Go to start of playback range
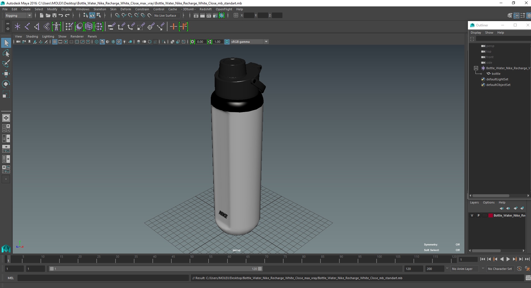Screen dimensions: 531x288 (483, 259)
